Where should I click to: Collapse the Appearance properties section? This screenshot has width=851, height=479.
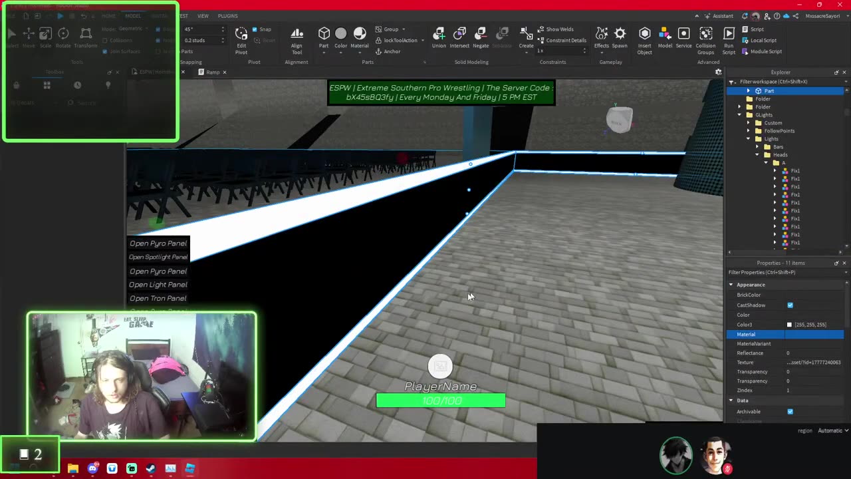point(731,285)
